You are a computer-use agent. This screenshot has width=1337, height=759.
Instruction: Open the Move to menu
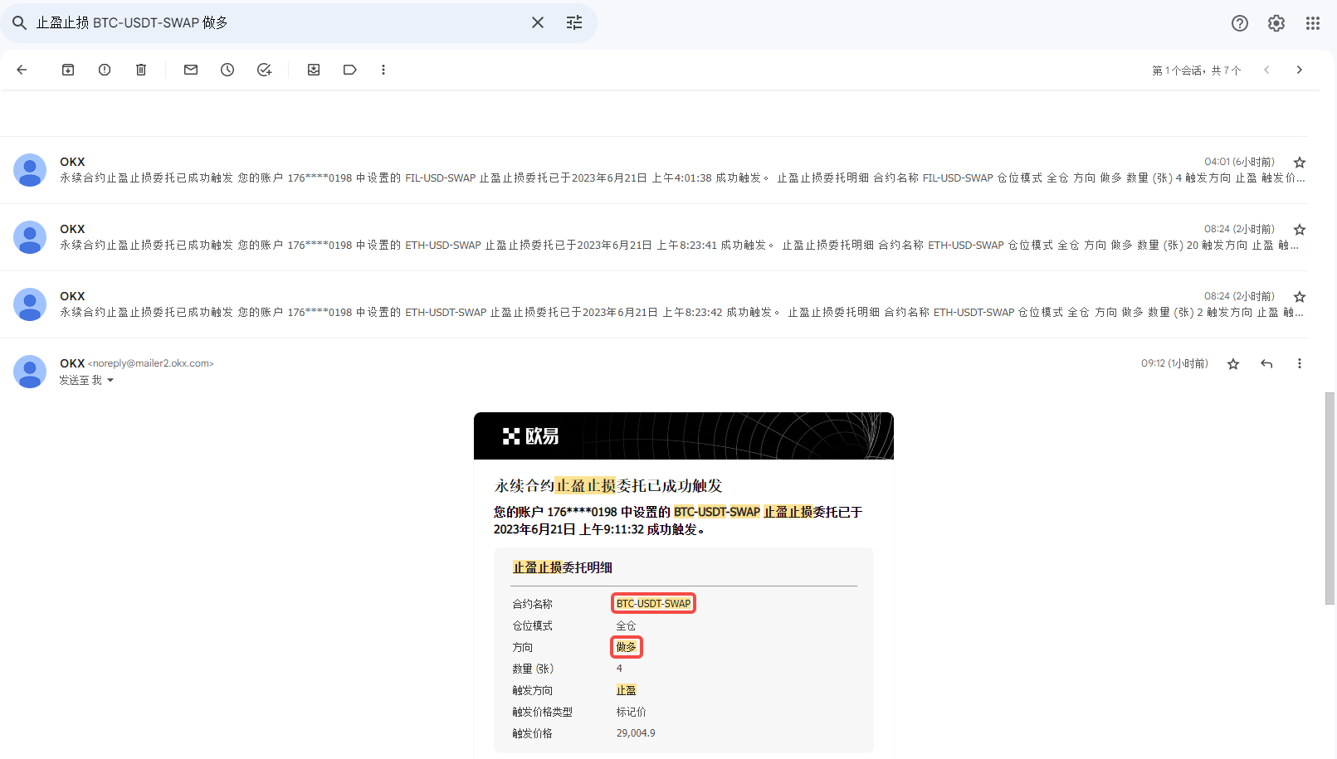tap(314, 70)
